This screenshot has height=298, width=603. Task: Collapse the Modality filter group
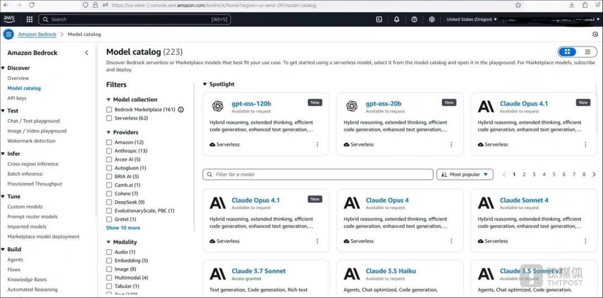(108, 242)
